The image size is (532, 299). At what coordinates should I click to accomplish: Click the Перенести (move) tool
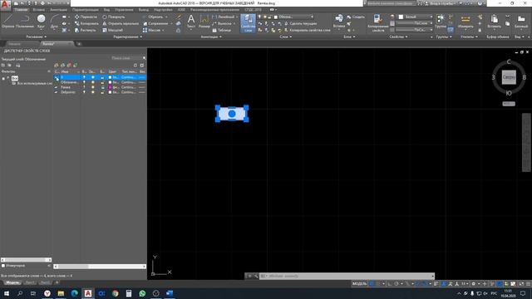point(86,17)
